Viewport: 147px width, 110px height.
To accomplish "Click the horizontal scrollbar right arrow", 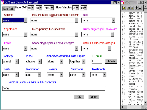I will point(142,107).
